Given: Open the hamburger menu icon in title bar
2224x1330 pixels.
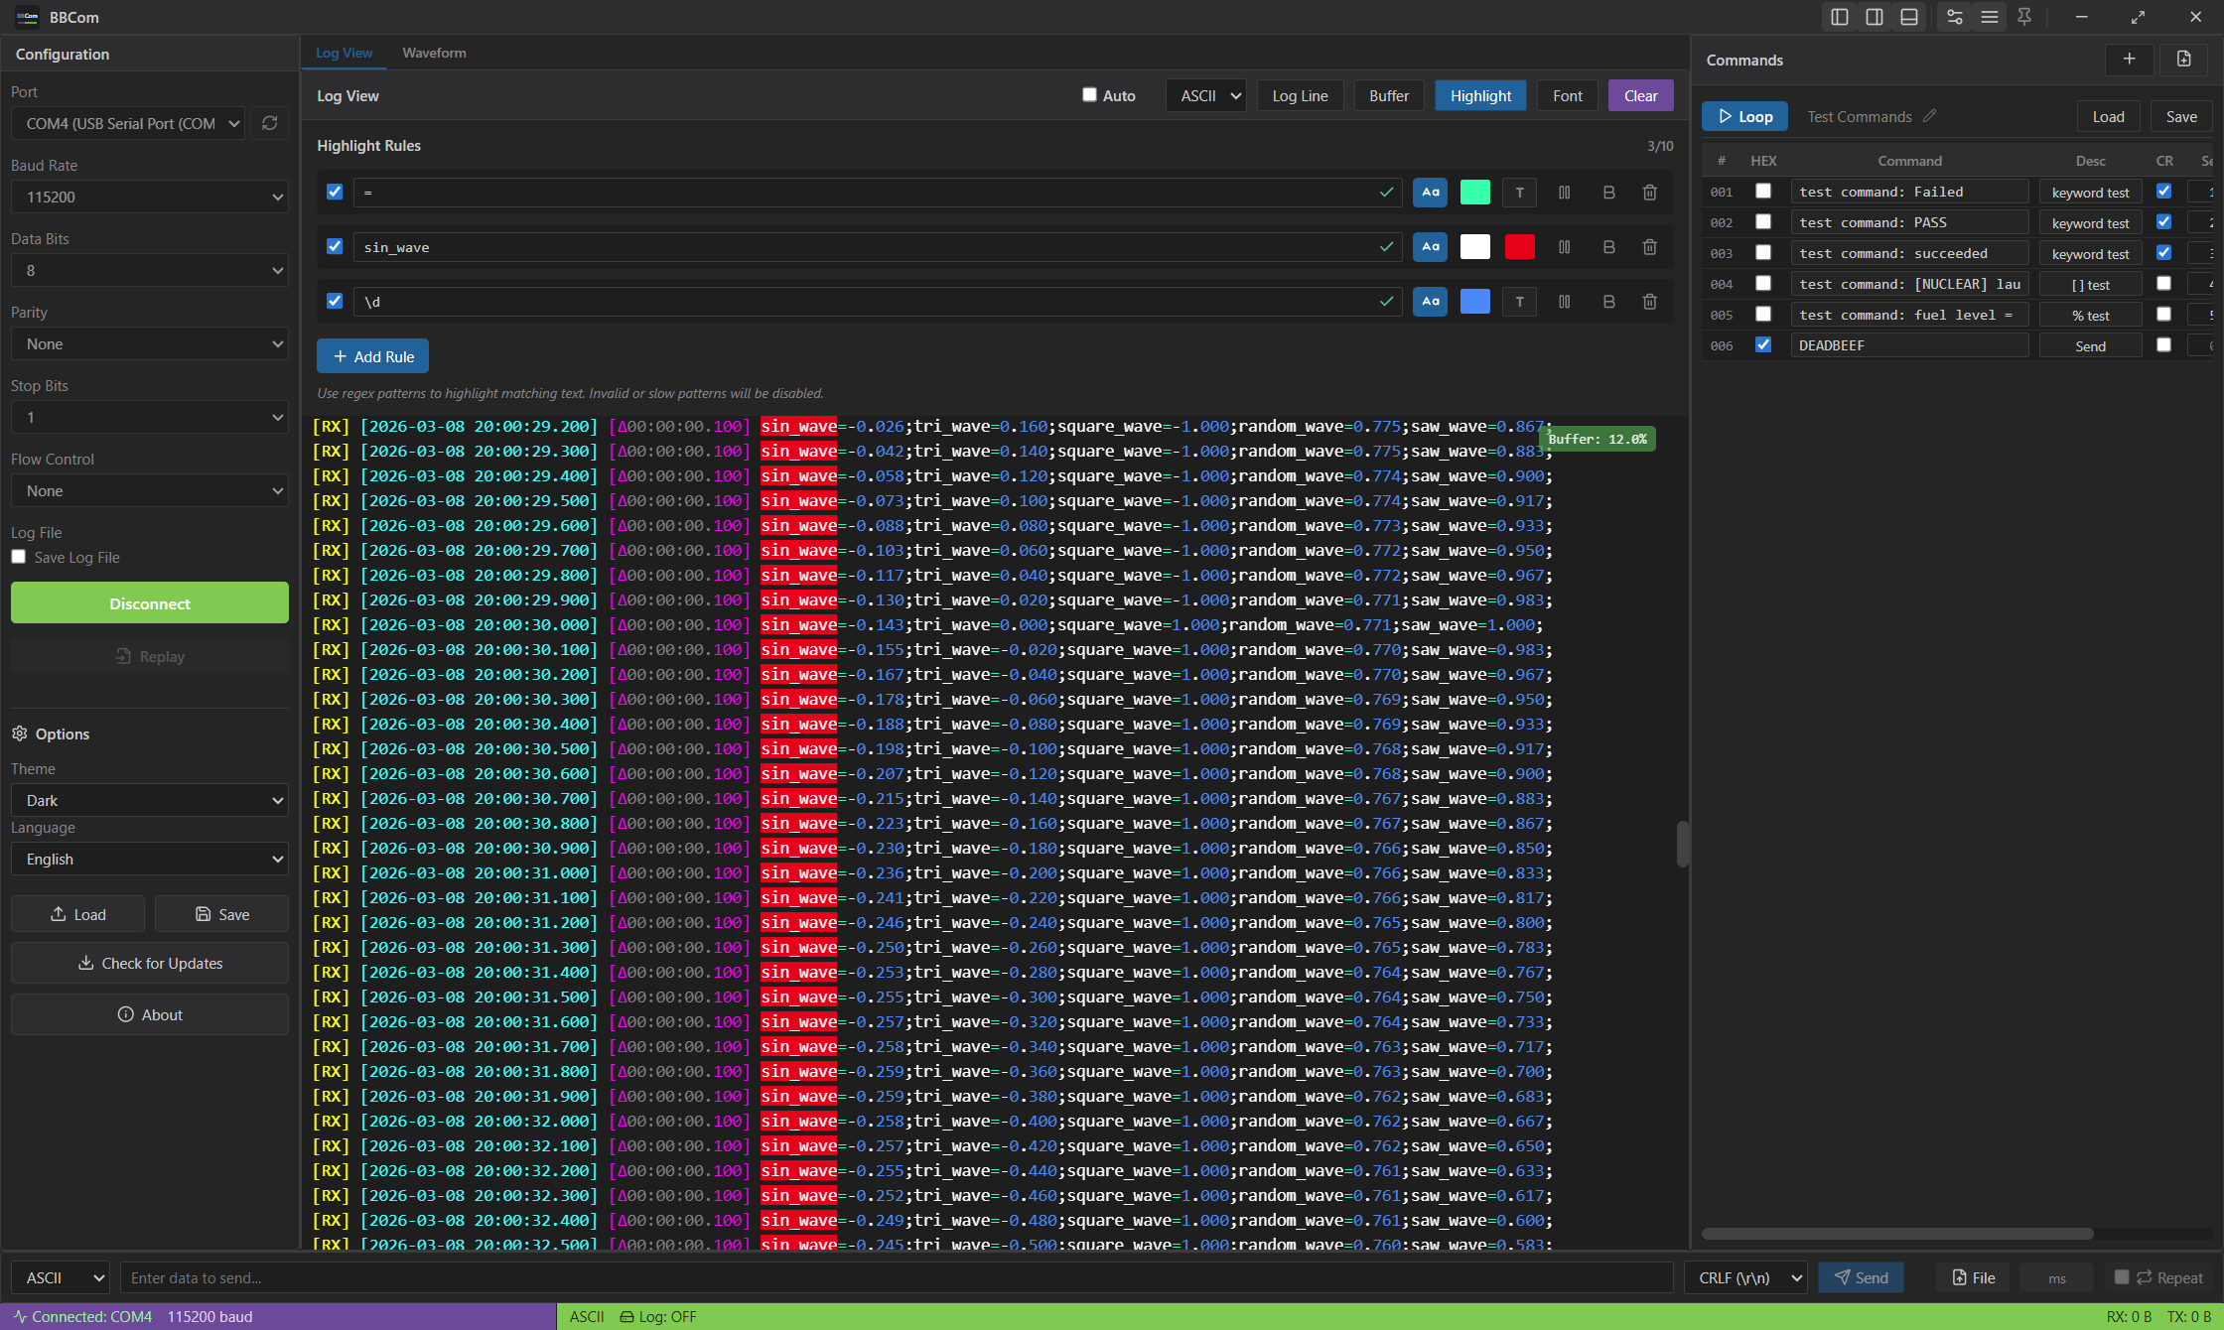Looking at the screenshot, I should pyautogui.click(x=1990, y=17).
